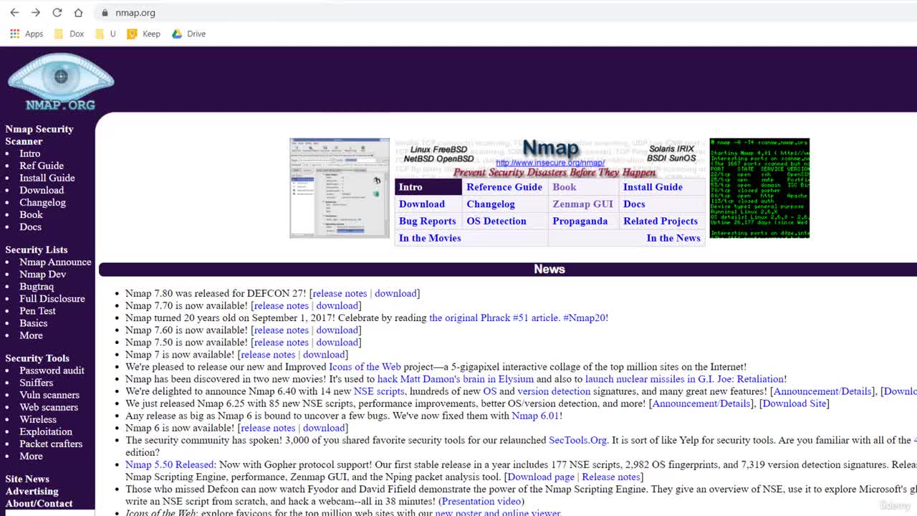Open Book in the banner table
Viewport: 917px width, 516px height.
pyautogui.click(x=564, y=187)
